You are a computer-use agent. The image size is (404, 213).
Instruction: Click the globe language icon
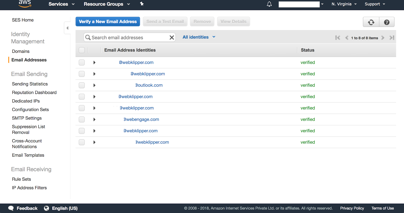pyautogui.click(x=46, y=208)
